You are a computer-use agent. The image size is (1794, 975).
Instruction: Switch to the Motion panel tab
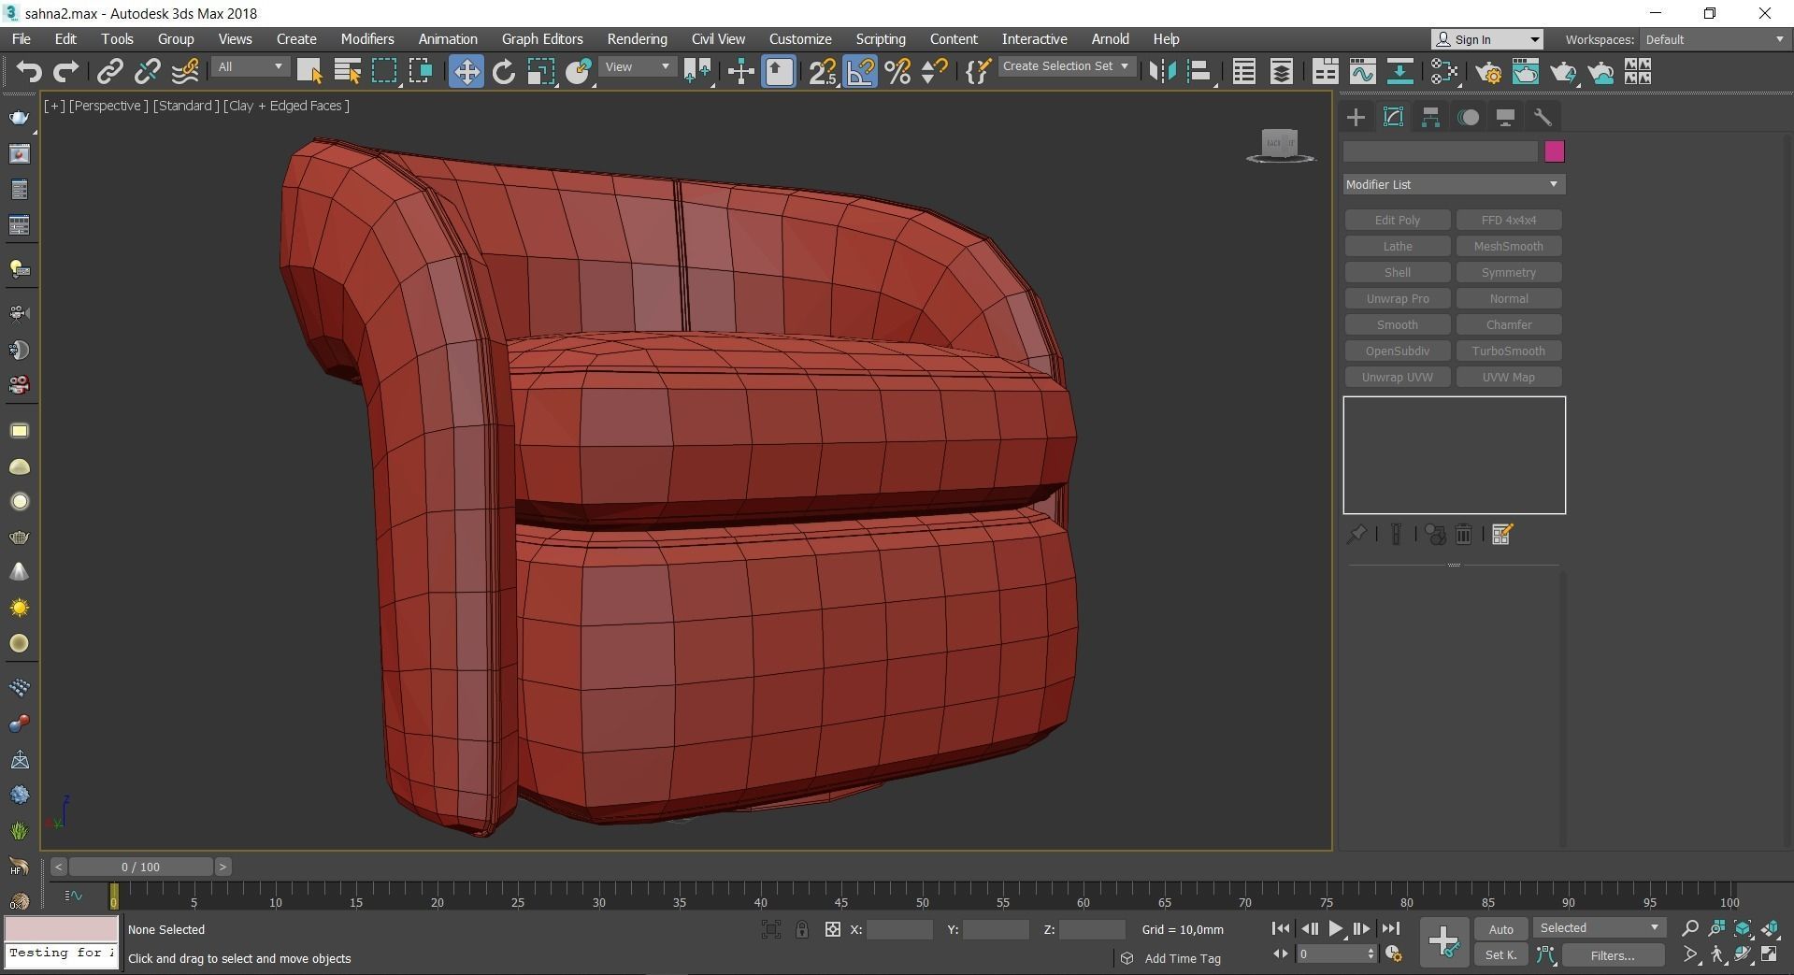point(1469,117)
